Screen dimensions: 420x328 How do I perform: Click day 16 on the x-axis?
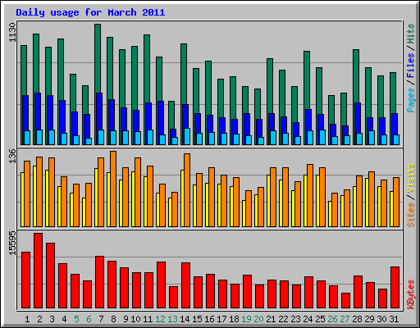[209, 319]
